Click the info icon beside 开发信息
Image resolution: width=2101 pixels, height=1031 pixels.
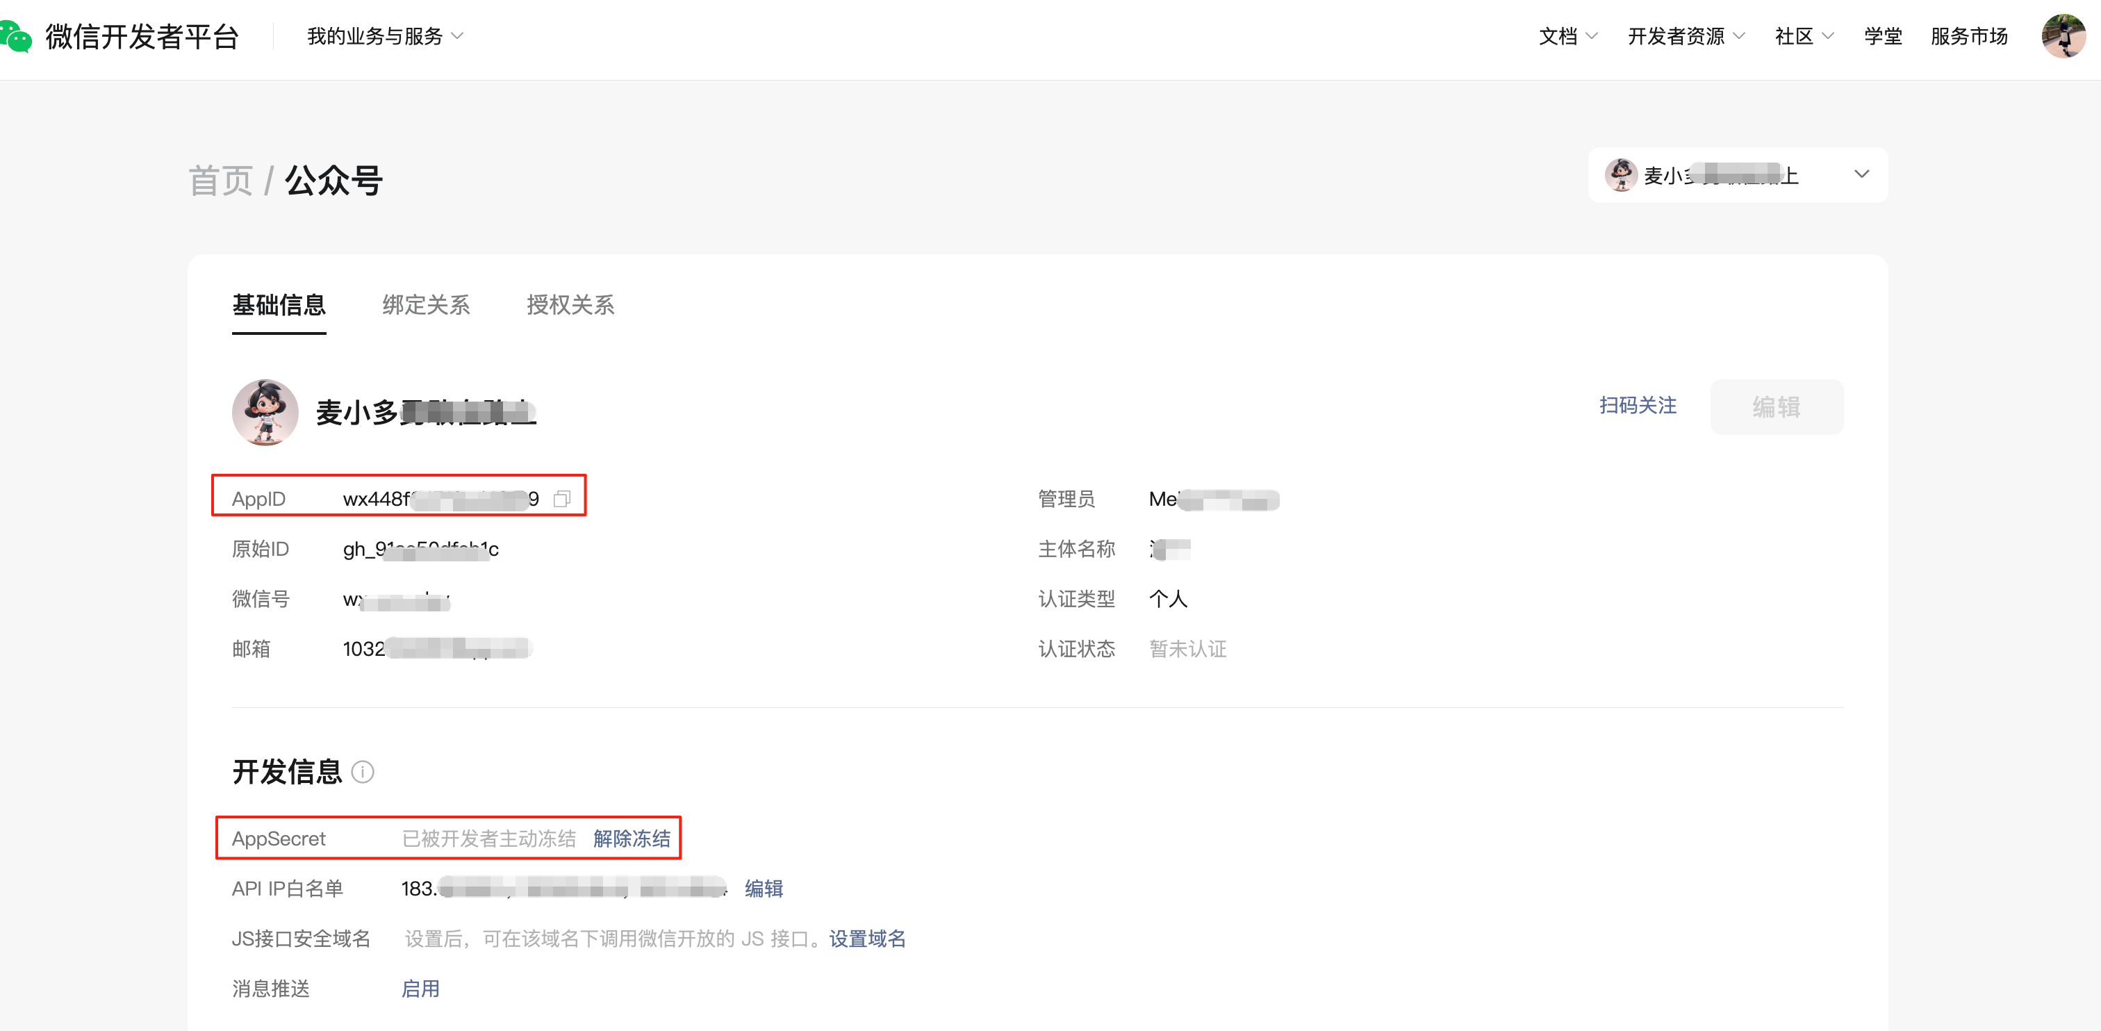coord(362,772)
